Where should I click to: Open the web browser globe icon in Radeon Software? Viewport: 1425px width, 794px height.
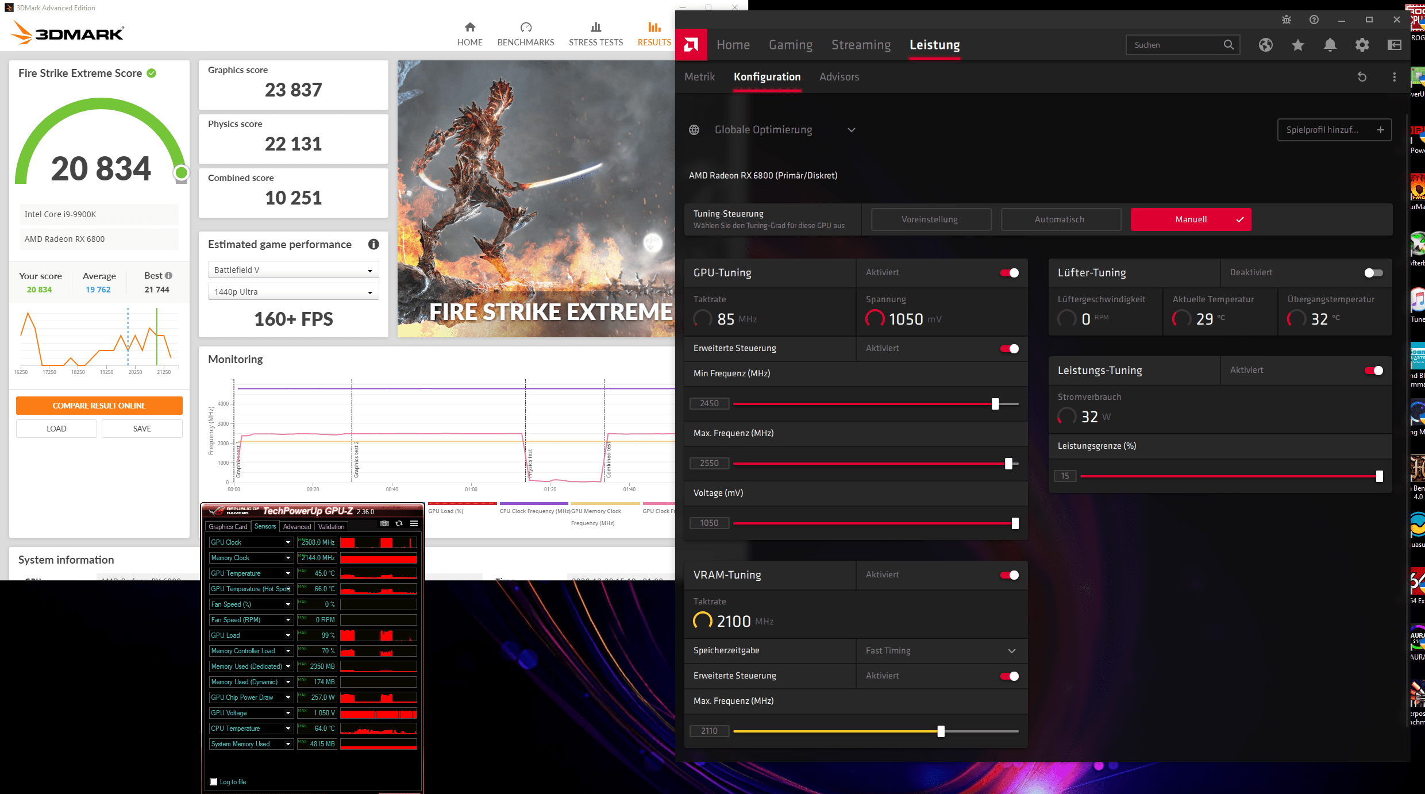1265,45
